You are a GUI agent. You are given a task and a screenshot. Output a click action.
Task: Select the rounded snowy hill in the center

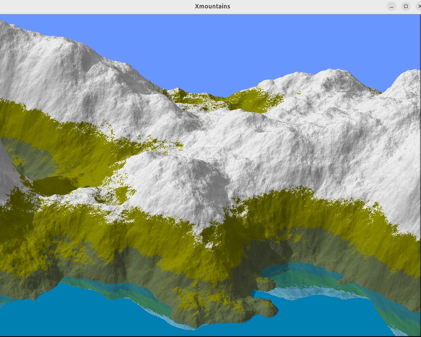pyautogui.click(x=185, y=180)
